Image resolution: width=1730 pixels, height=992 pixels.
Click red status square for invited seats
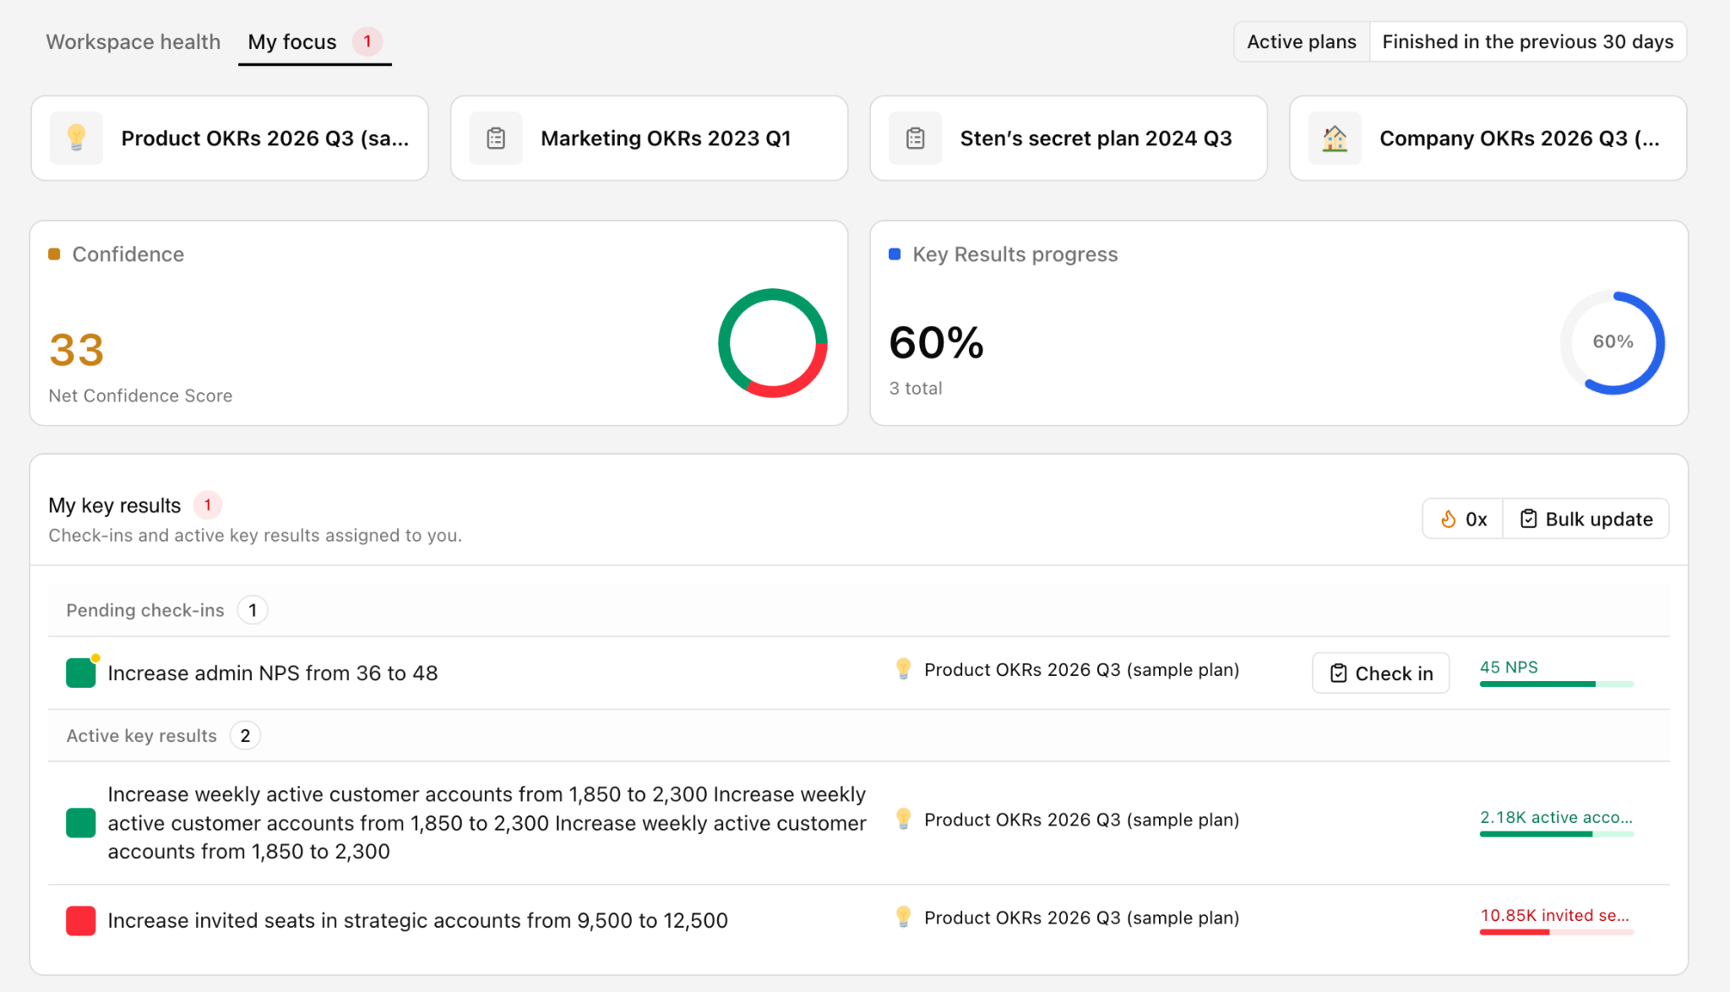pos(81,920)
